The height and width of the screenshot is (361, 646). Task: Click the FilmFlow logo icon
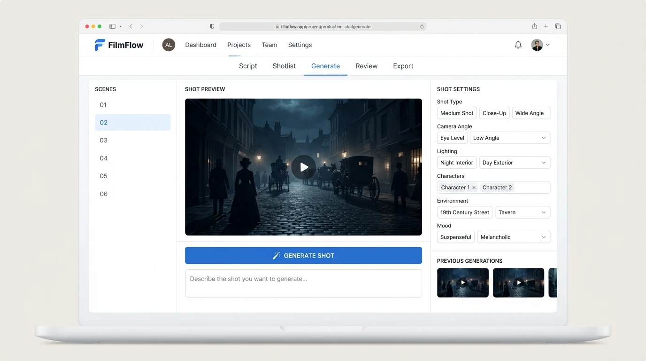pyautogui.click(x=100, y=45)
